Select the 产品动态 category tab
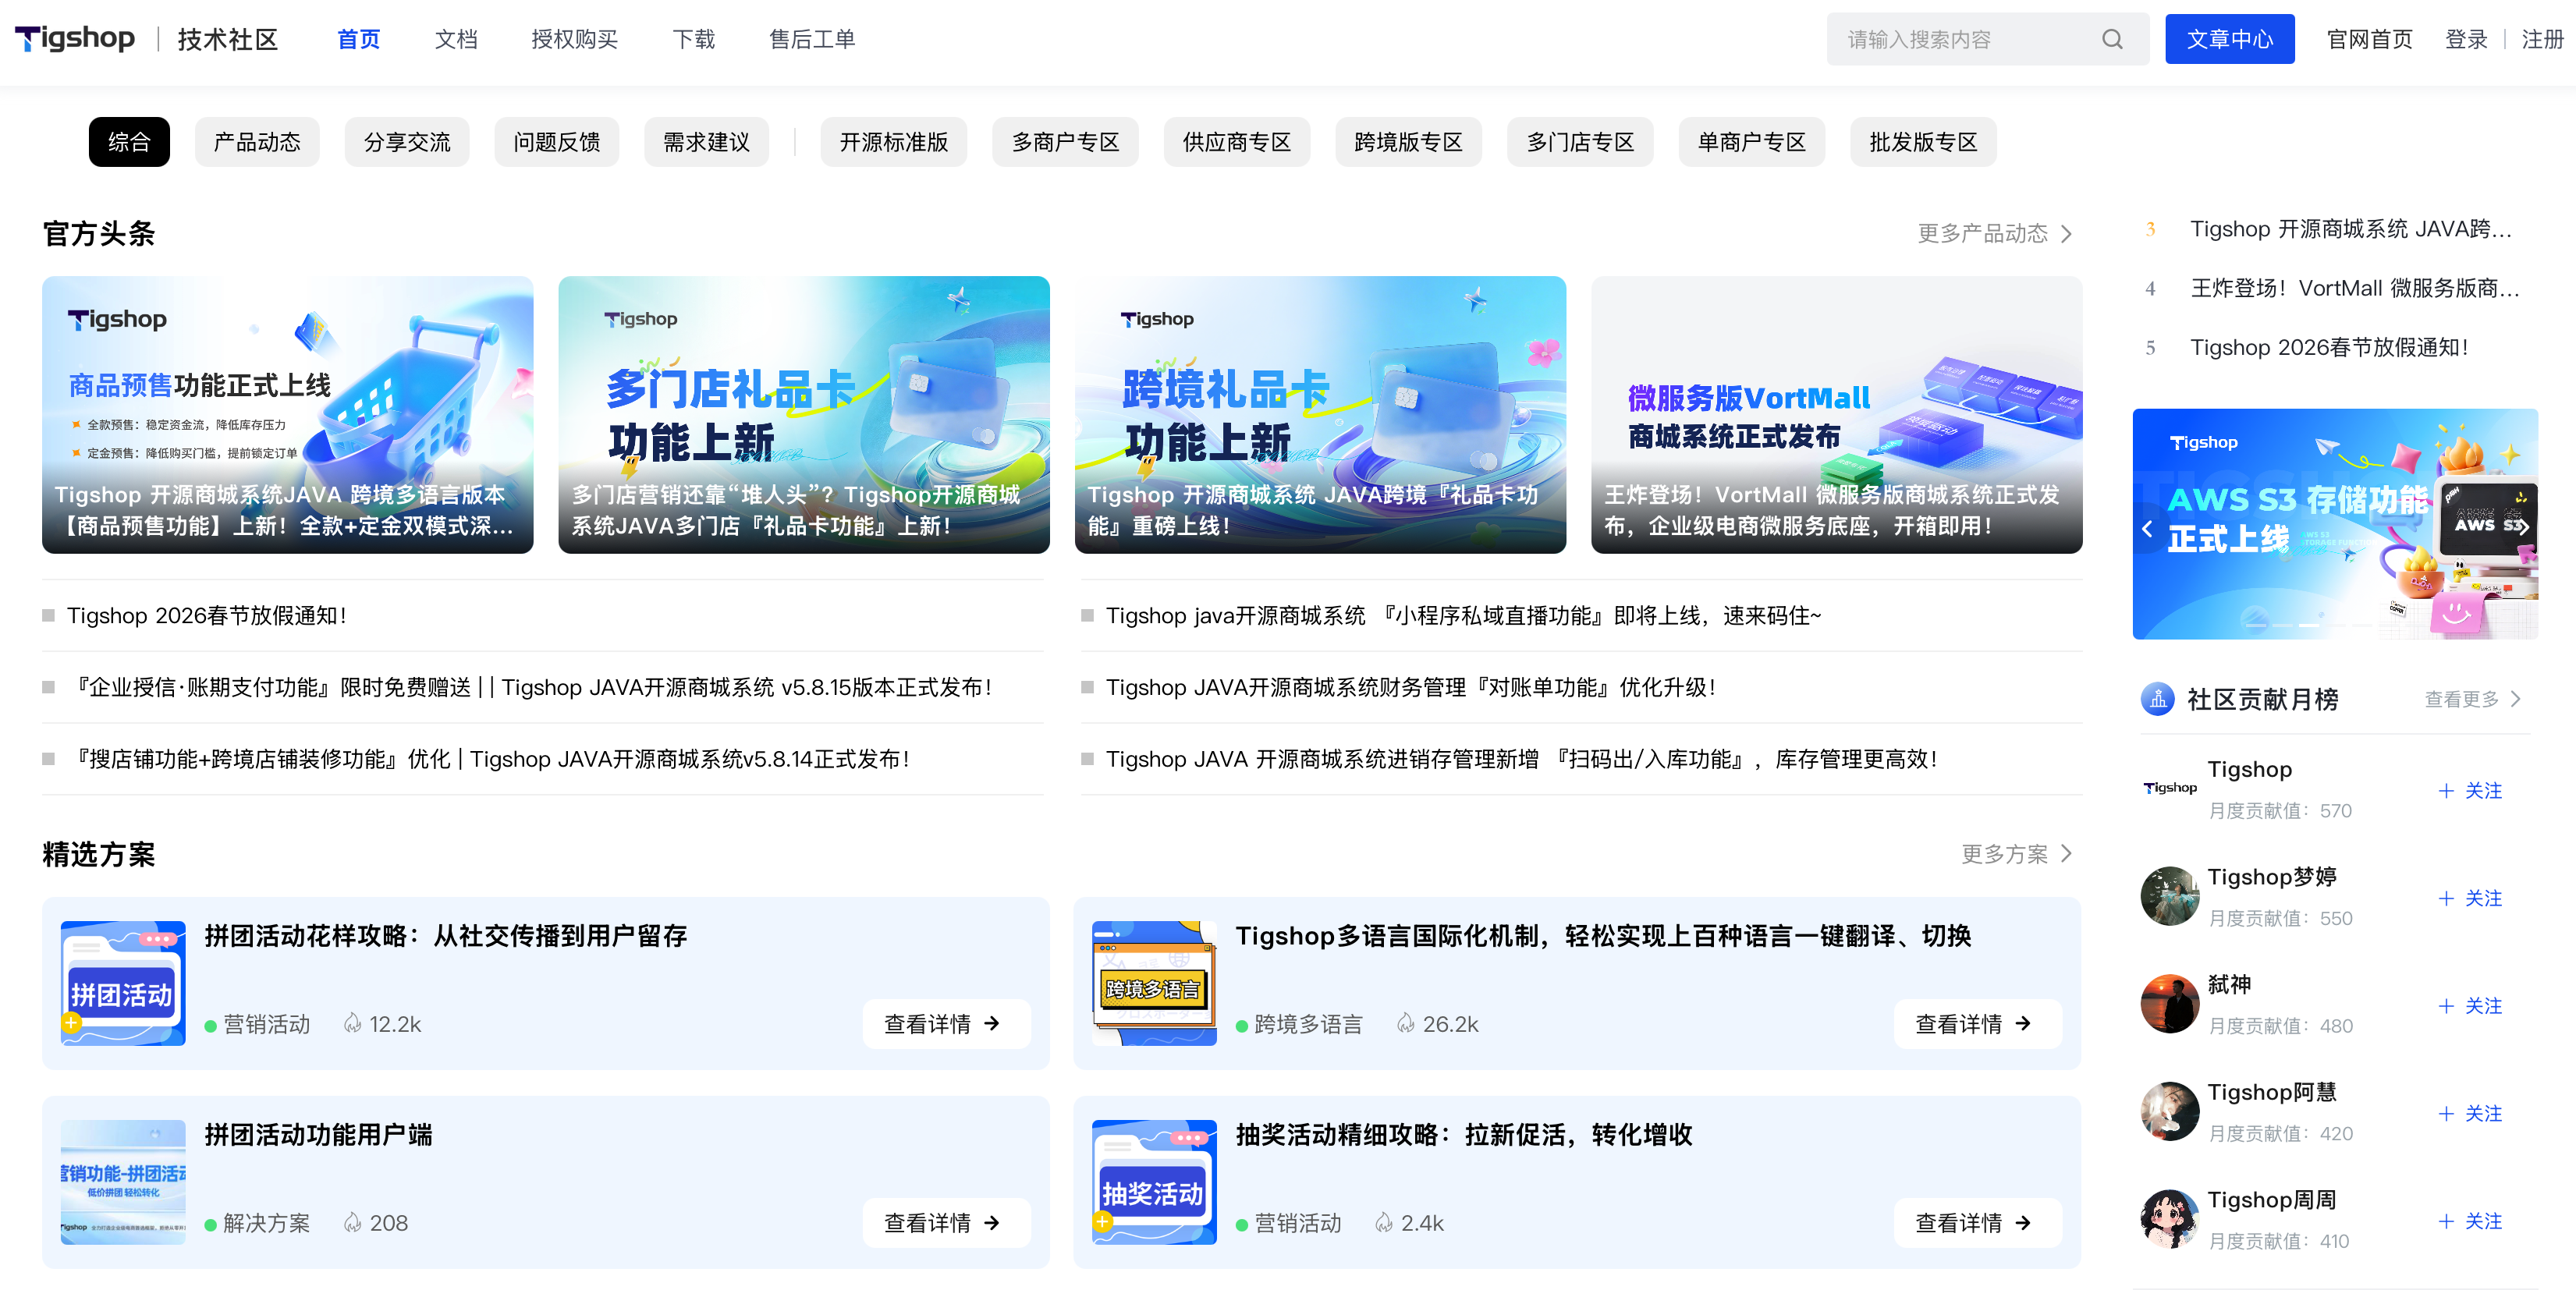This screenshot has width=2576, height=1290. (257, 142)
